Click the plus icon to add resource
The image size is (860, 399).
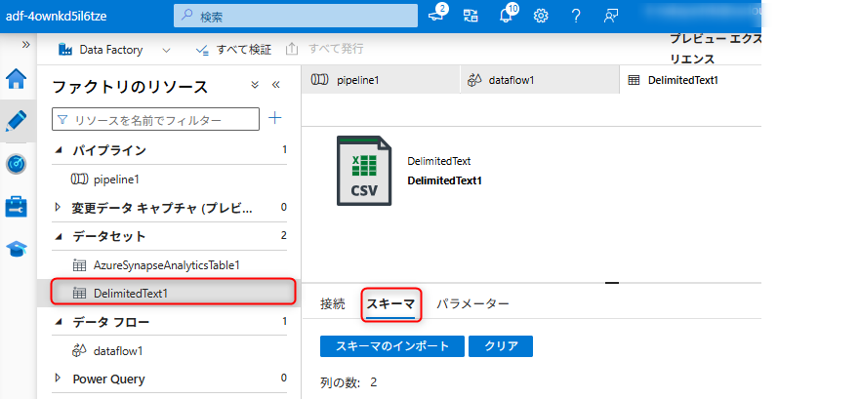275,119
